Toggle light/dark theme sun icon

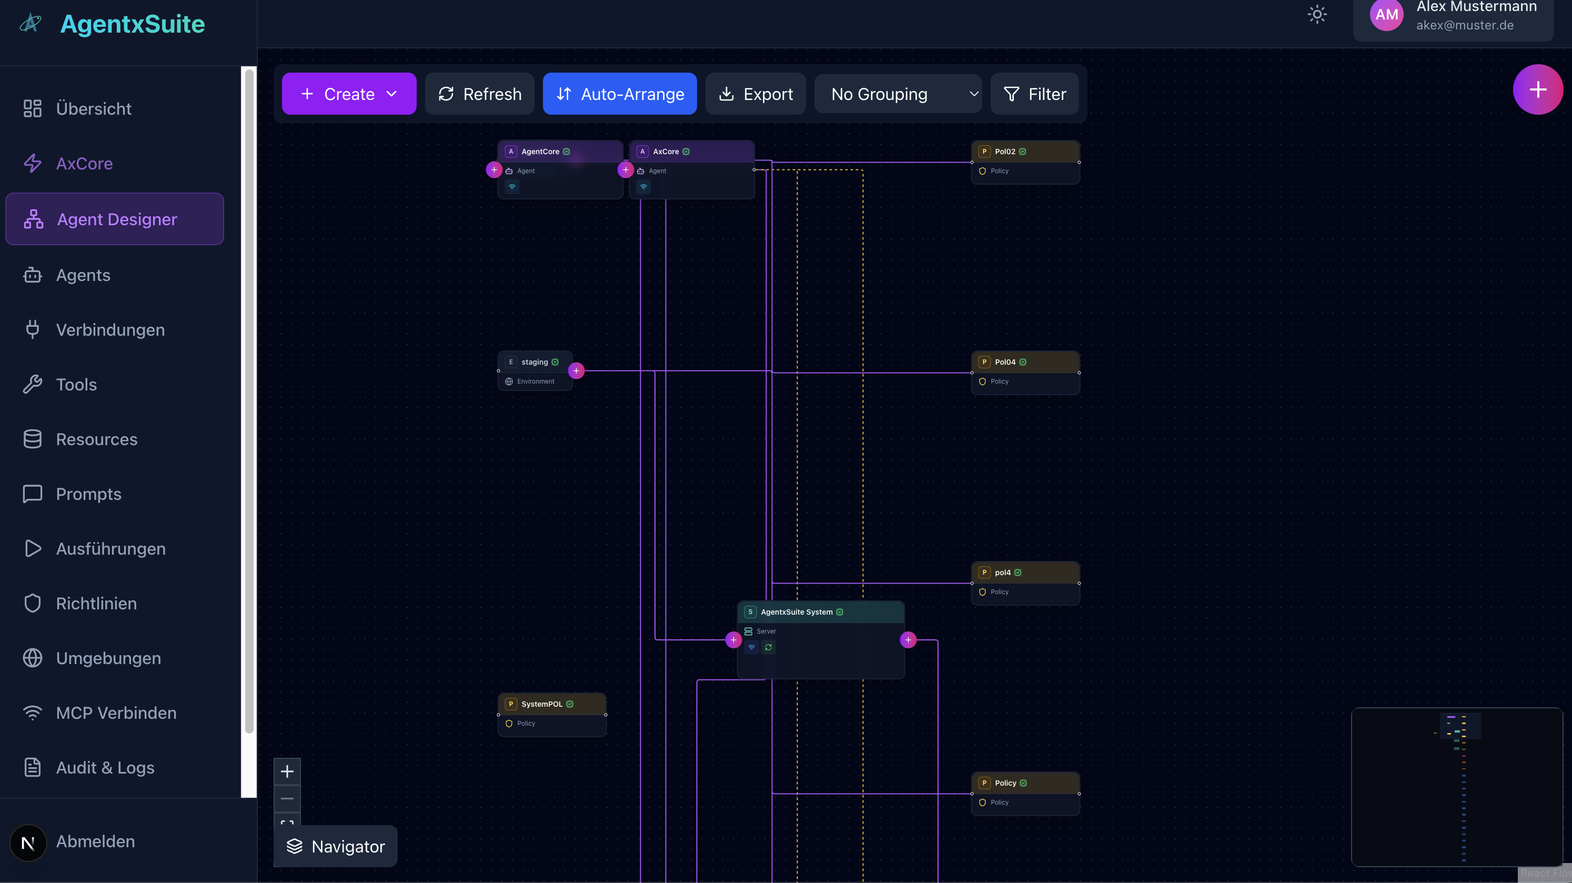(x=1317, y=15)
